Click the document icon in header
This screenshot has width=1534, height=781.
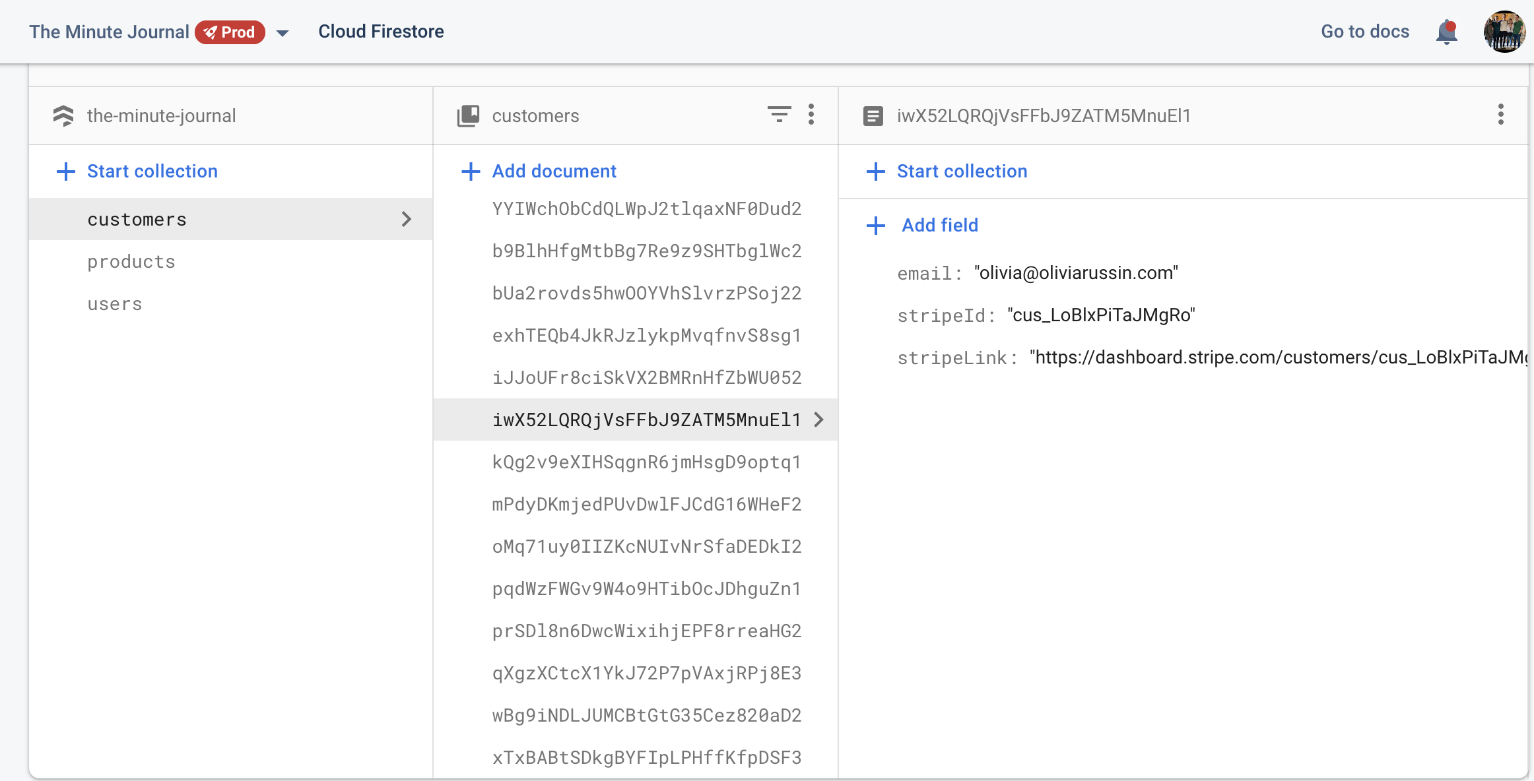(873, 116)
